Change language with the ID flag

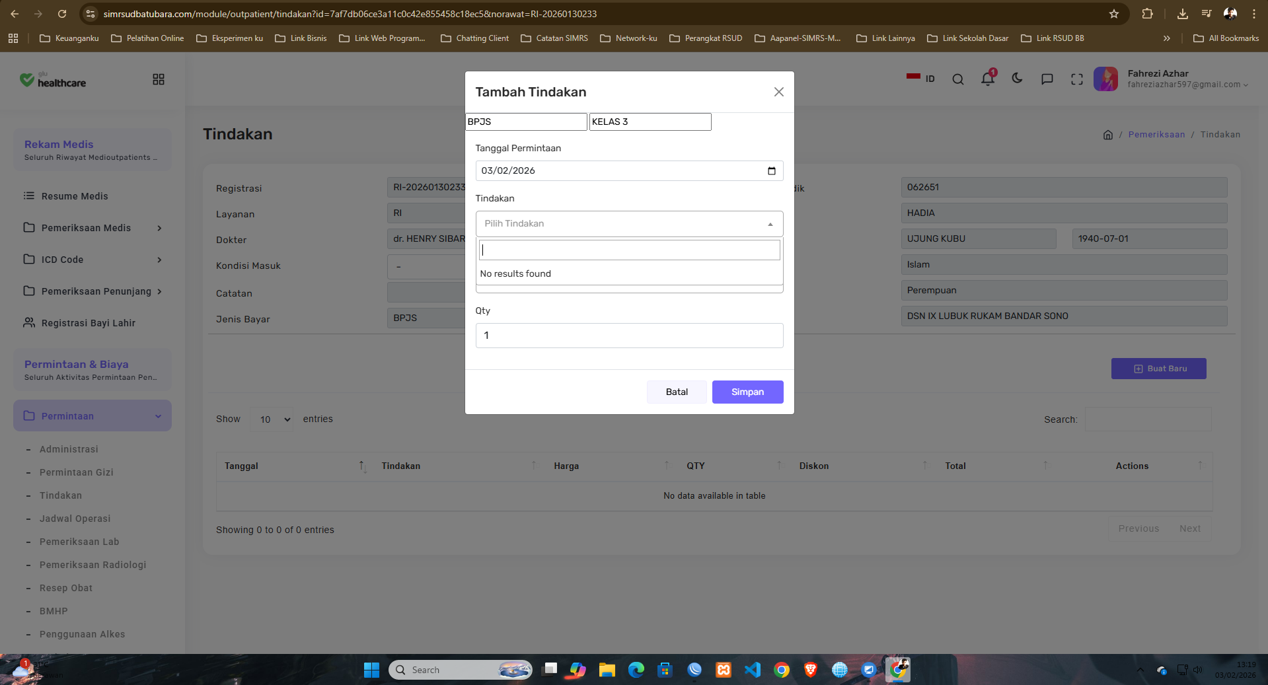[920, 79]
